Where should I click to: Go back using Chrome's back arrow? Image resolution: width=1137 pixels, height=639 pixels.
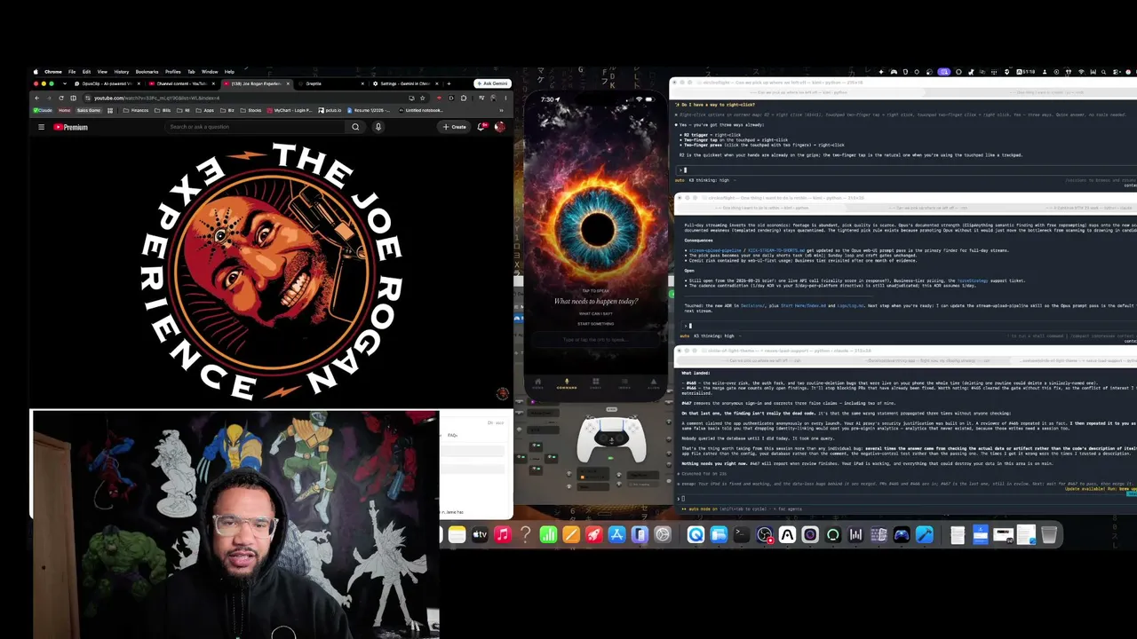coord(37,98)
